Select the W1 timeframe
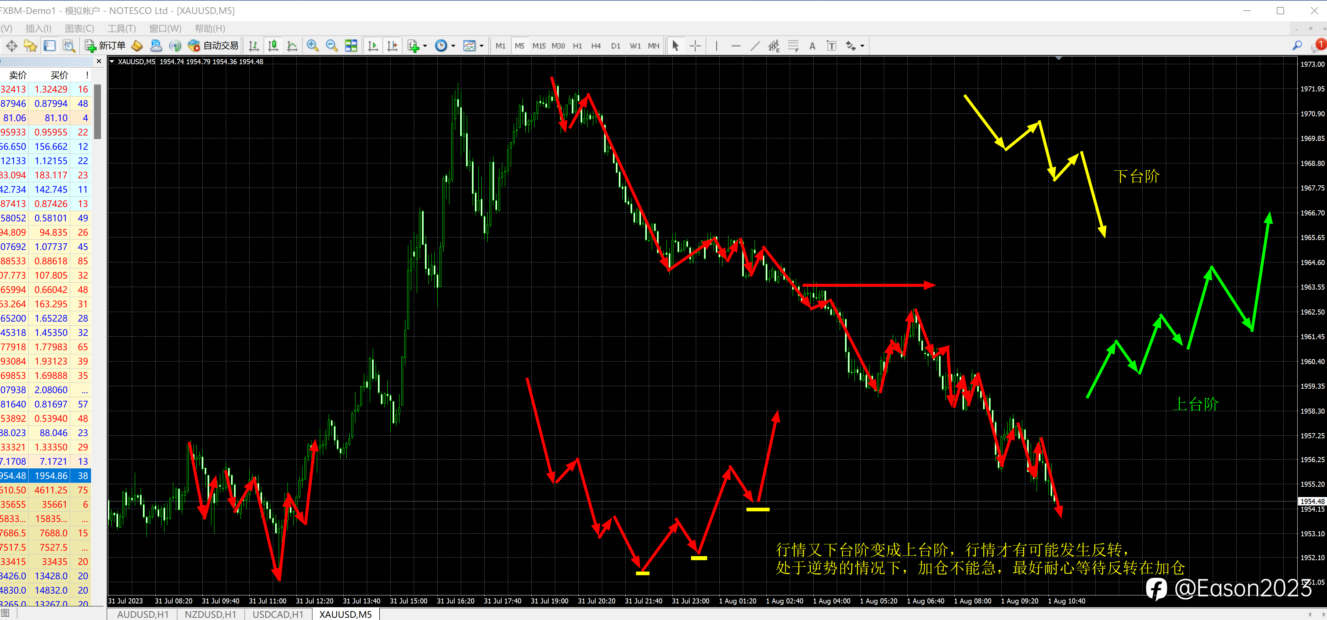Viewport: 1327px width, 620px height. (x=635, y=46)
